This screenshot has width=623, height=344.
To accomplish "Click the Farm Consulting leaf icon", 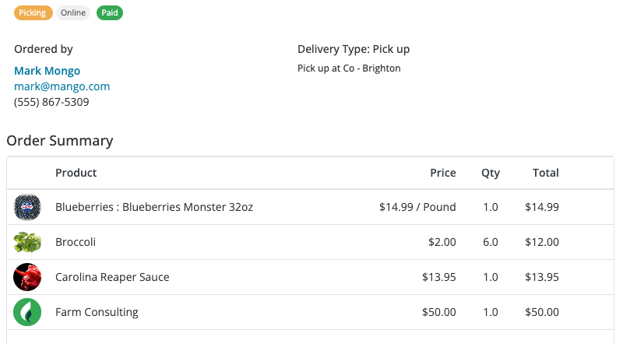I will [x=27, y=312].
